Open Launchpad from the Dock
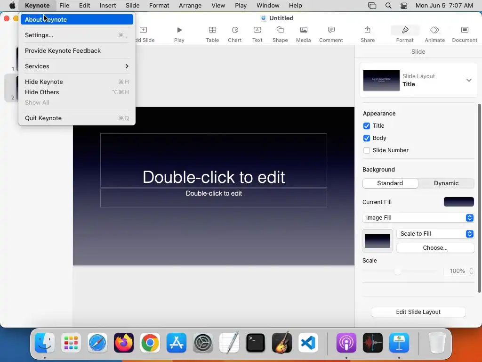This screenshot has height=362, width=482. (x=71, y=343)
